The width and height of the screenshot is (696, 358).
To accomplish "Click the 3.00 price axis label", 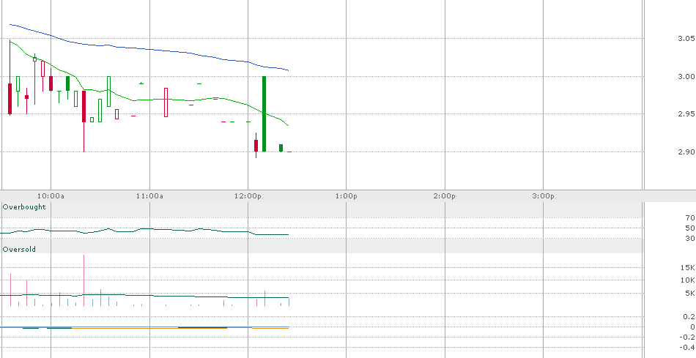I will 686,77.
